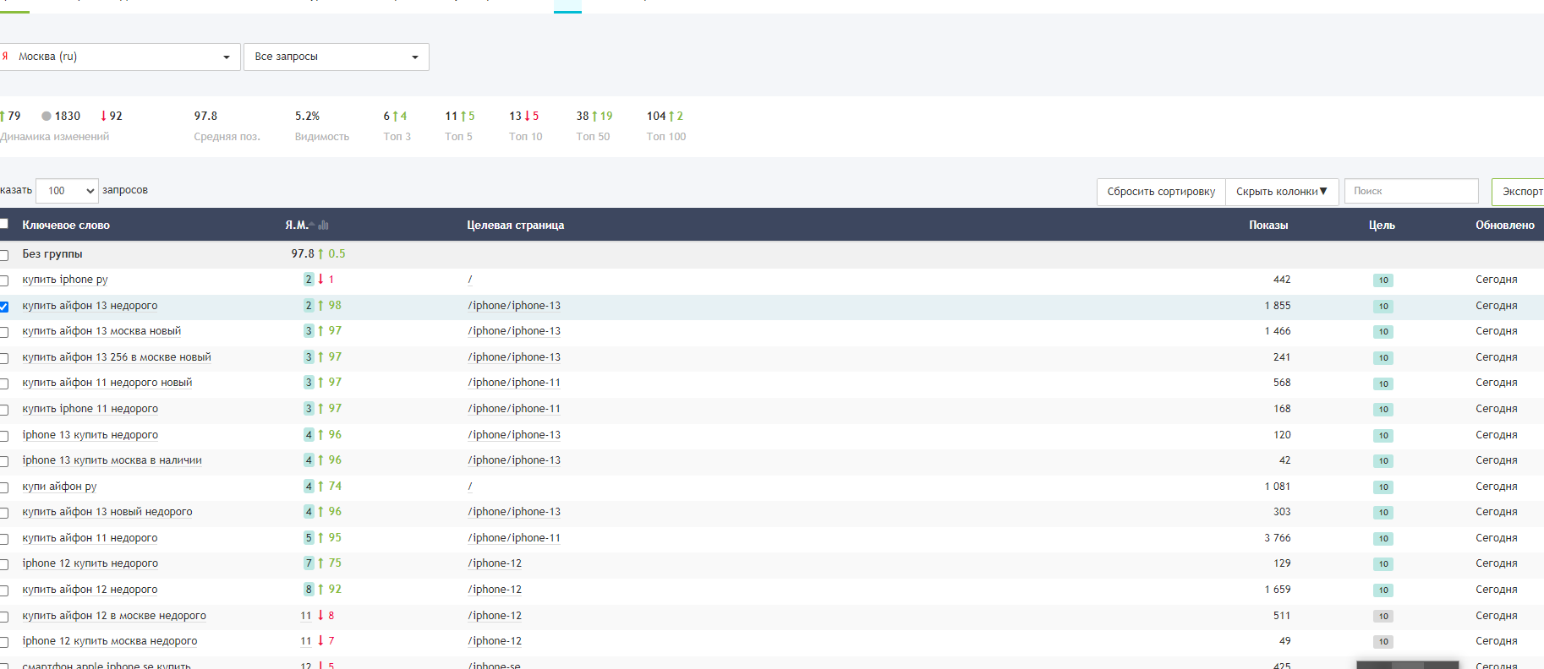Click the impressions value '1 081'
The height and width of the screenshot is (669, 1544).
1278,487
